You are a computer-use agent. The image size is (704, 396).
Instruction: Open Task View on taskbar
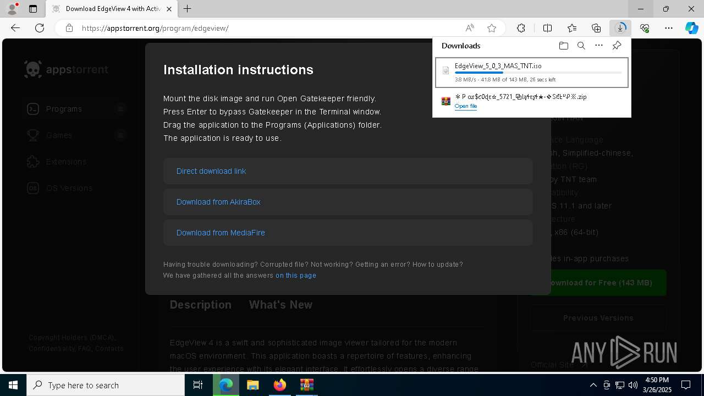[x=198, y=385]
